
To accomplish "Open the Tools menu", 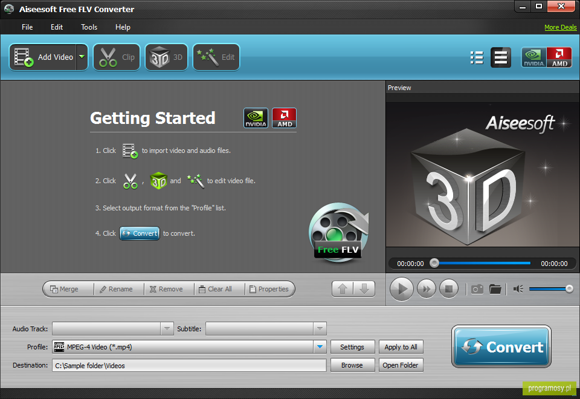I will click(89, 27).
